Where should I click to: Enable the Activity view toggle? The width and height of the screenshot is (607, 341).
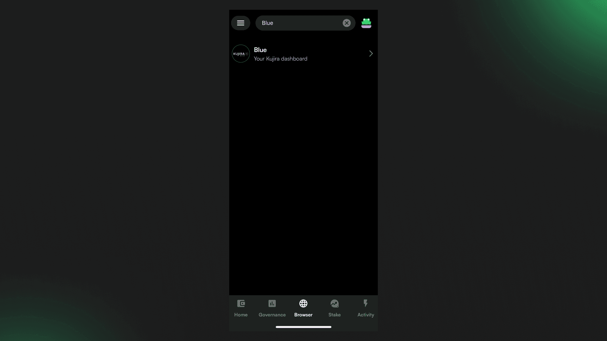(x=365, y=307)
